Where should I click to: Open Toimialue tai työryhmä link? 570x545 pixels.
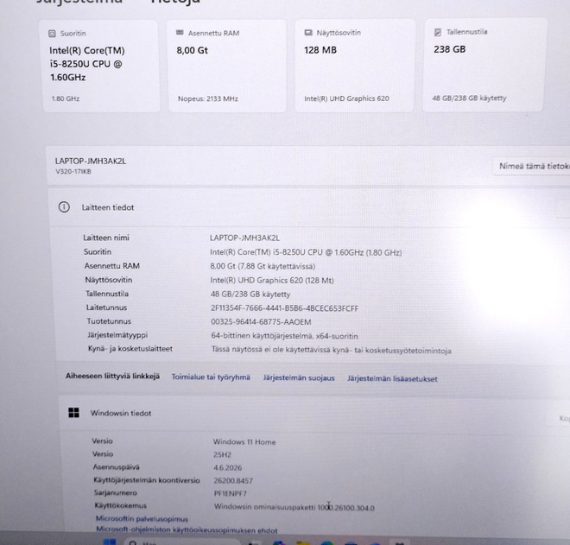(x=211, y=377)
